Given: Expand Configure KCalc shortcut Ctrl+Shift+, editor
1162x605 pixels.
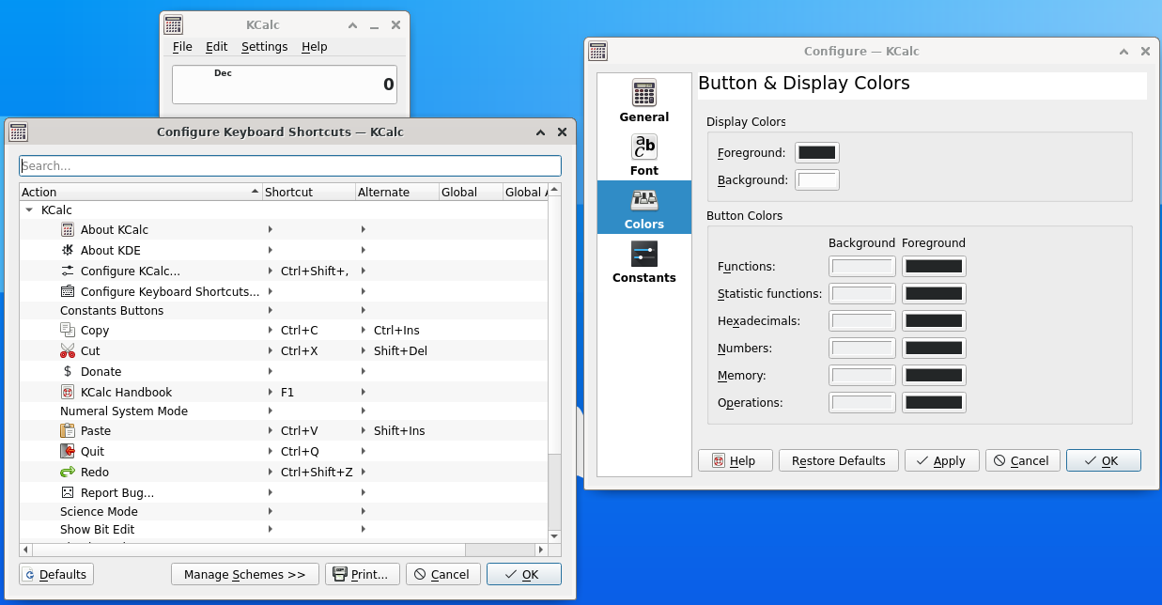Looking at the screenshot, I should [270, 271].
